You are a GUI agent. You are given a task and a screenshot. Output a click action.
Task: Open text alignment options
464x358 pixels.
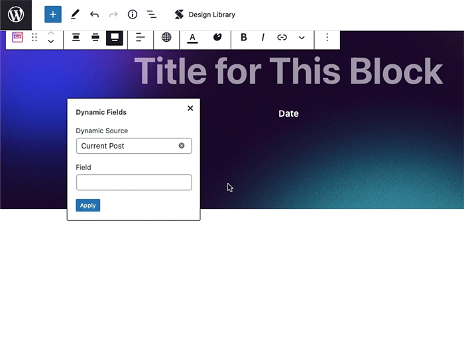tap(141, 38)
